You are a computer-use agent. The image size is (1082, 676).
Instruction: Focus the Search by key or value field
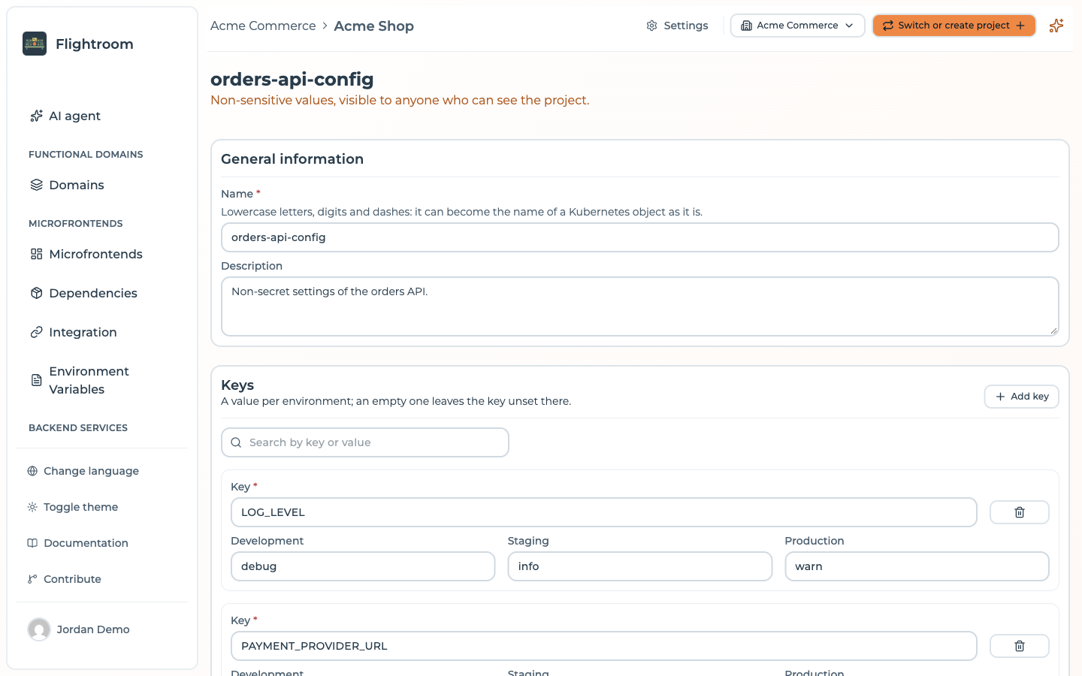click(365, 442)
